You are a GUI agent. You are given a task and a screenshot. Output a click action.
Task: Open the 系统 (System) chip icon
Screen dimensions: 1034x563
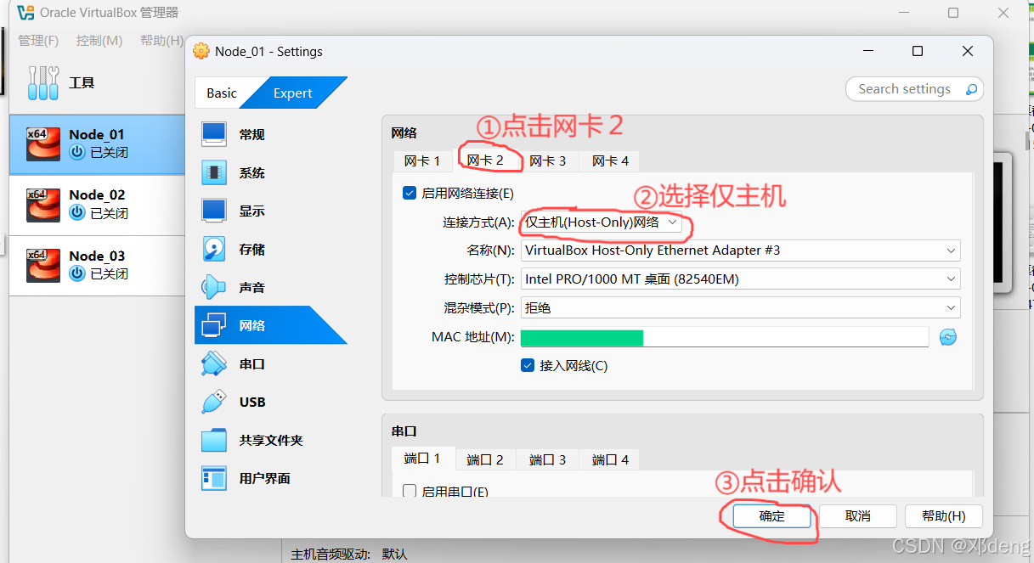(214, 172)
